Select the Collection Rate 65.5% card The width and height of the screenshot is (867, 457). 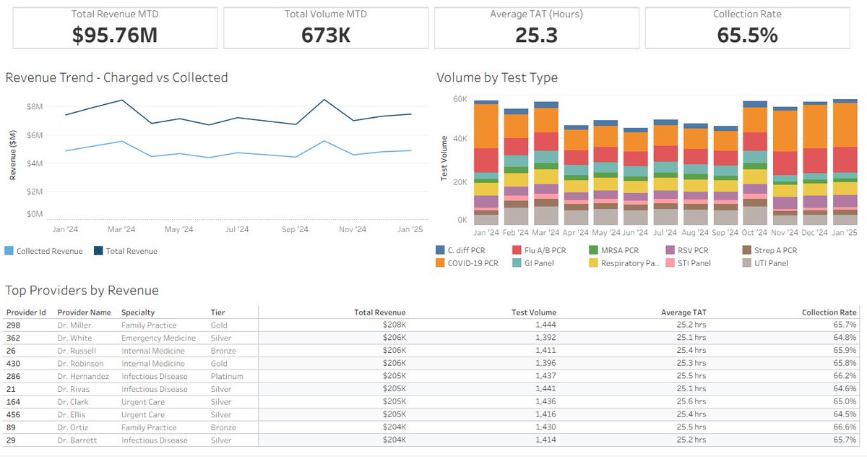click(x=747, y=28)
